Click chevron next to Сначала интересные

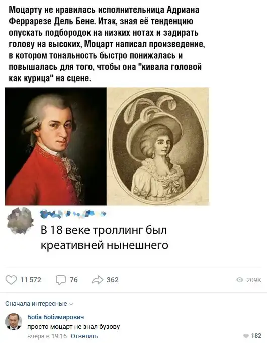71,304
